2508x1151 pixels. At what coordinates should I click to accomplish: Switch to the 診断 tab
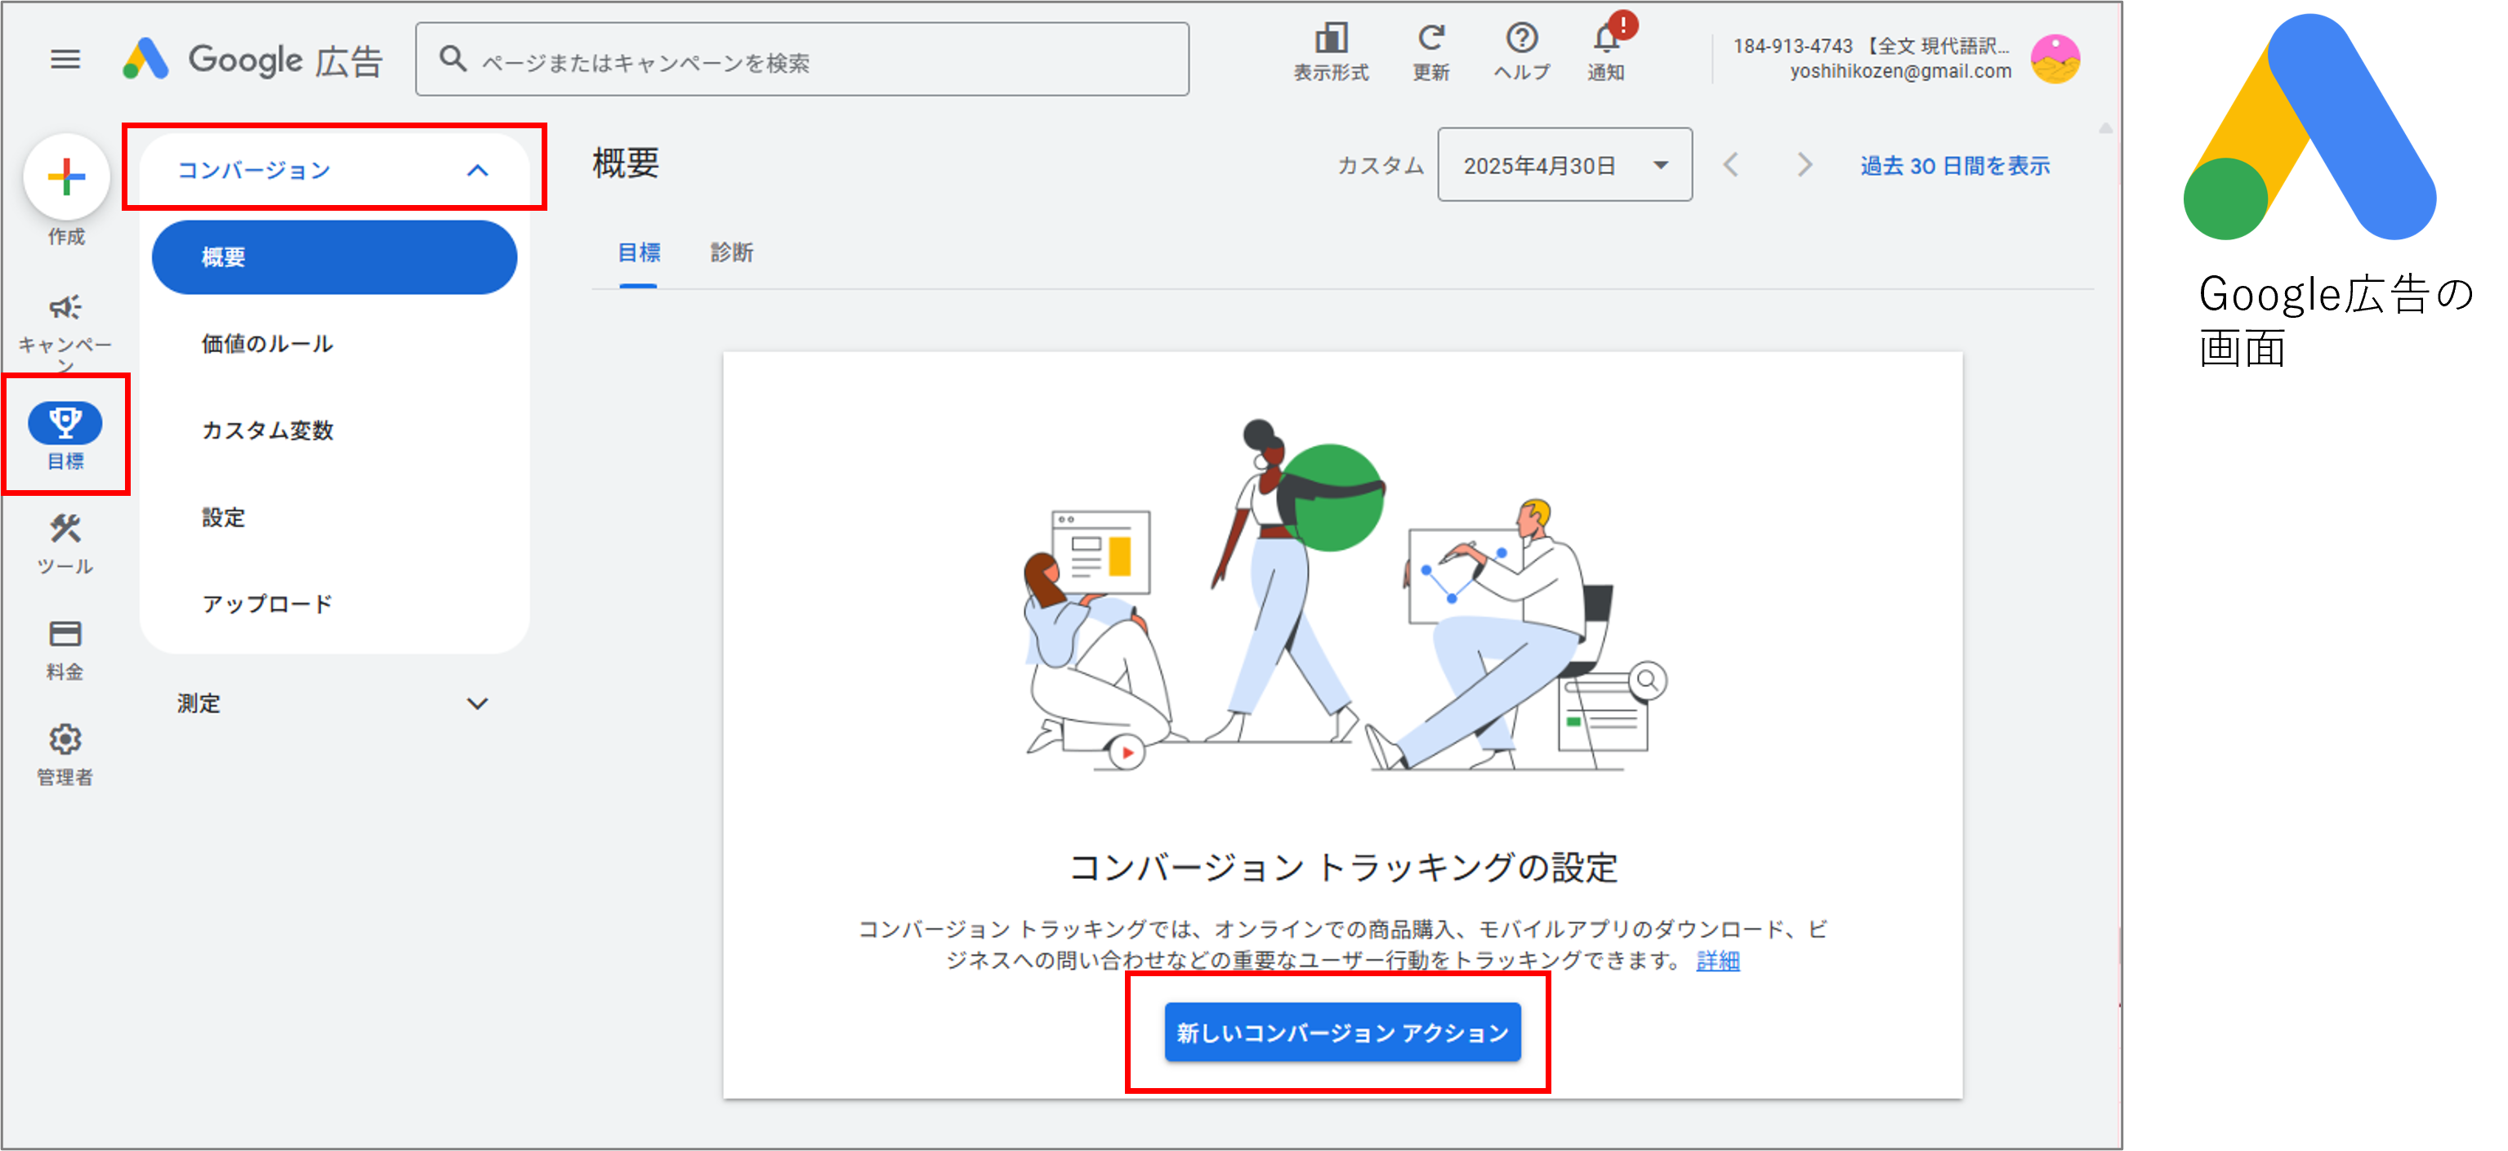(731, 253)
